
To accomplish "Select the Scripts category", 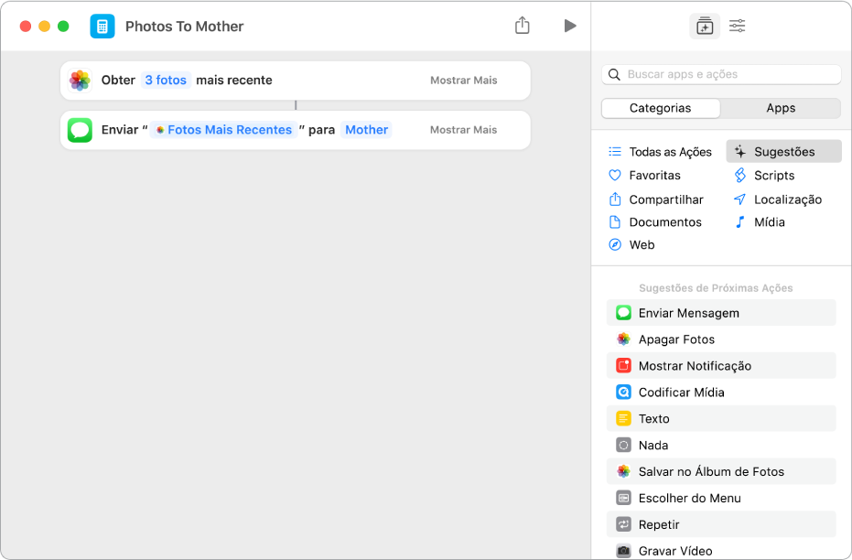I will (773, 176).
